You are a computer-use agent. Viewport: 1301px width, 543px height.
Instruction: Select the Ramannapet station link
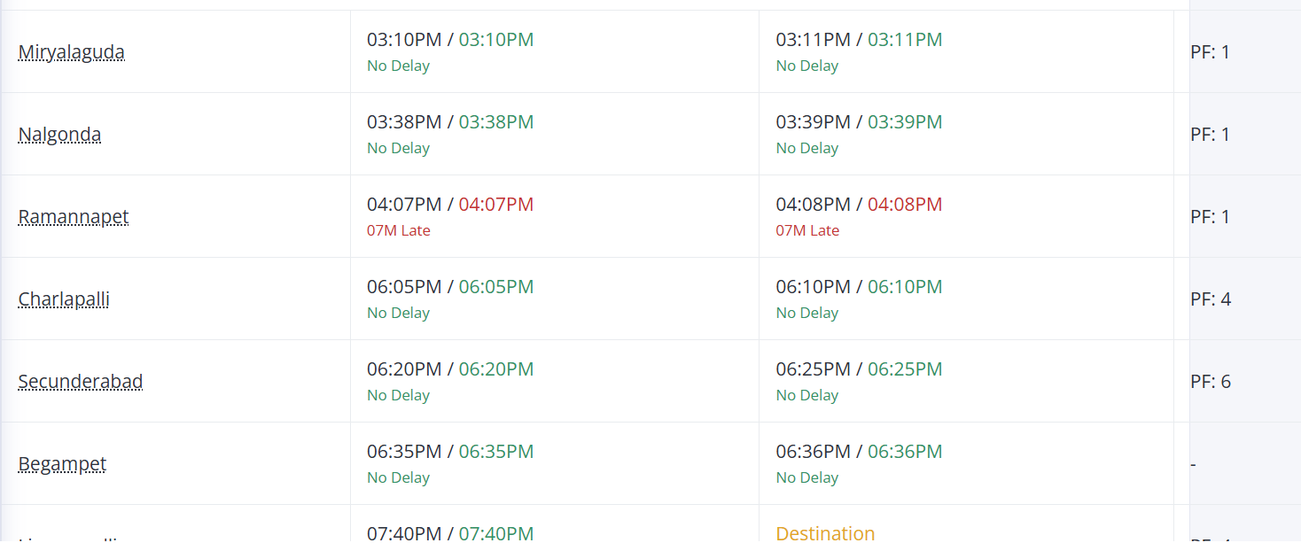tap(74, 217)
